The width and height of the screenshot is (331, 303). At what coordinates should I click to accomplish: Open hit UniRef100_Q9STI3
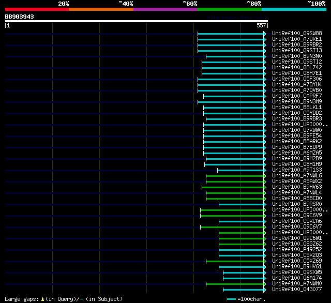click(297, 51)
